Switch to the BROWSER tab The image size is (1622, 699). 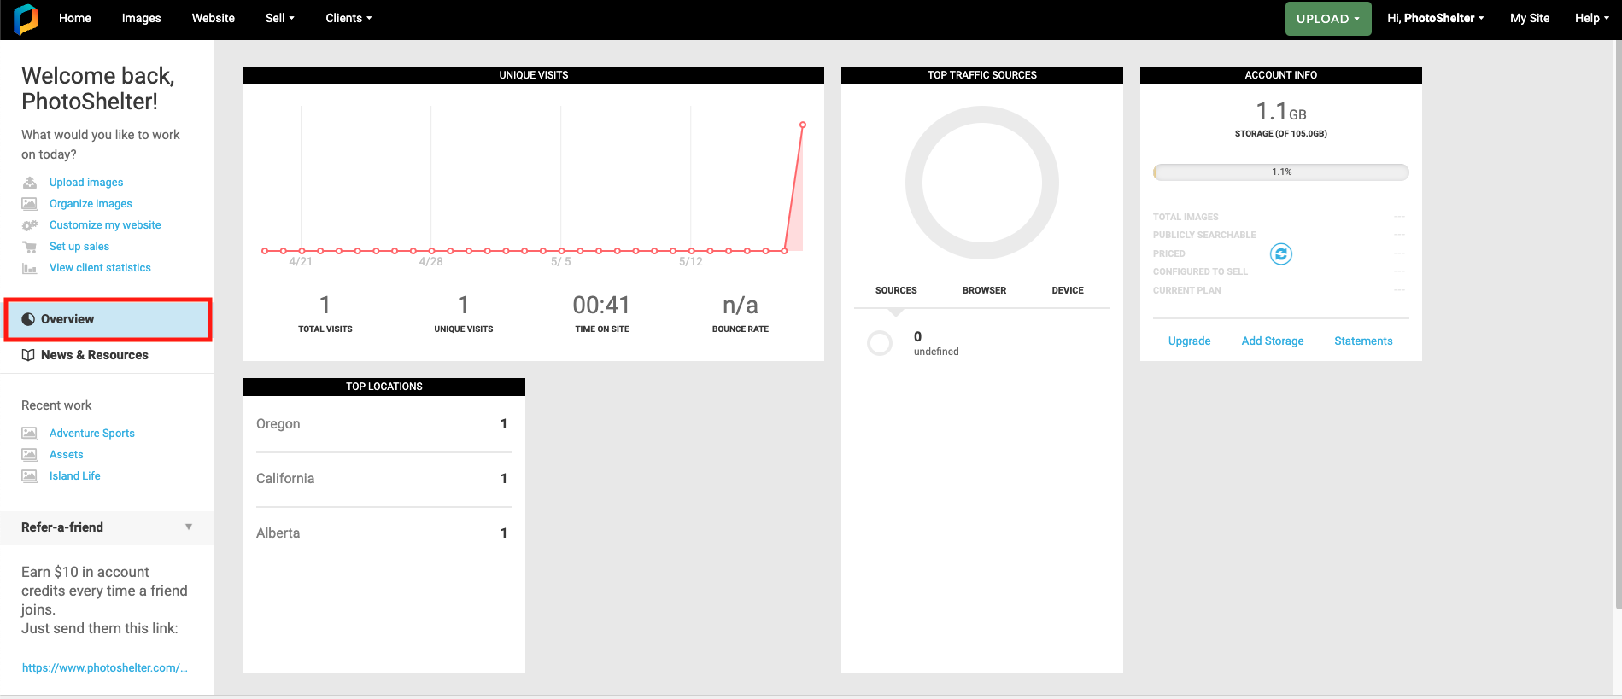click(x=984, y=290)
